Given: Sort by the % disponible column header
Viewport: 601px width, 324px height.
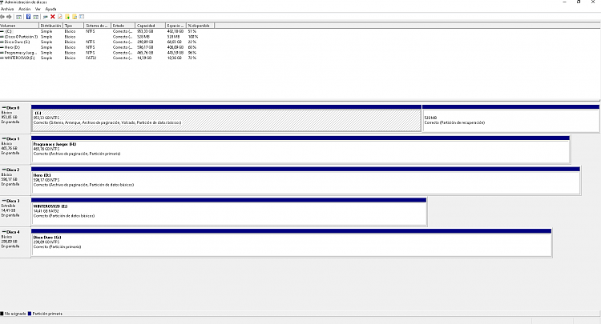Looking at the screenshot, I should pos(200,26).
